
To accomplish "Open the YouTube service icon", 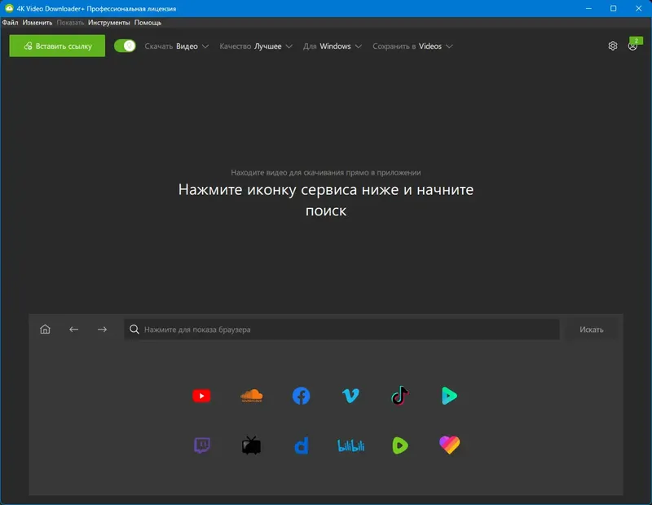I will (202, 396).
